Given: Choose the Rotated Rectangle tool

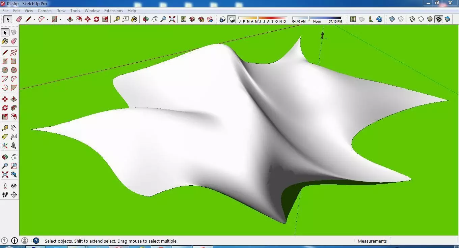Looking at the screenshot, I should (x=14, y=61).
